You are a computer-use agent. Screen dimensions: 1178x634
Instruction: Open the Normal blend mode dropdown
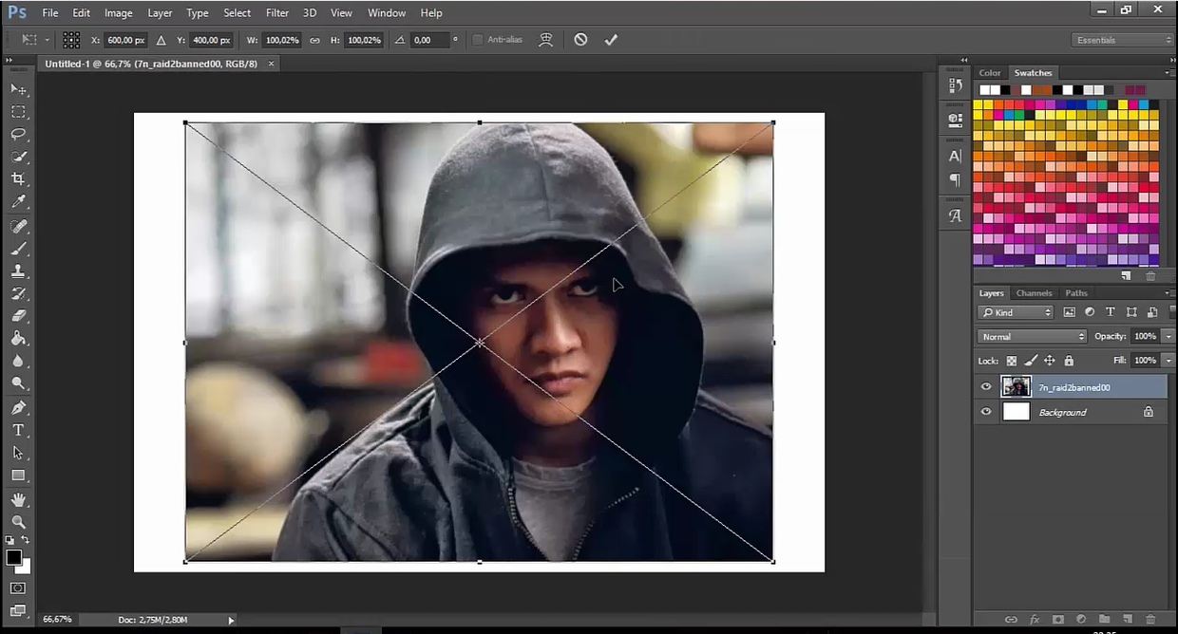(x=1032, y=336)
